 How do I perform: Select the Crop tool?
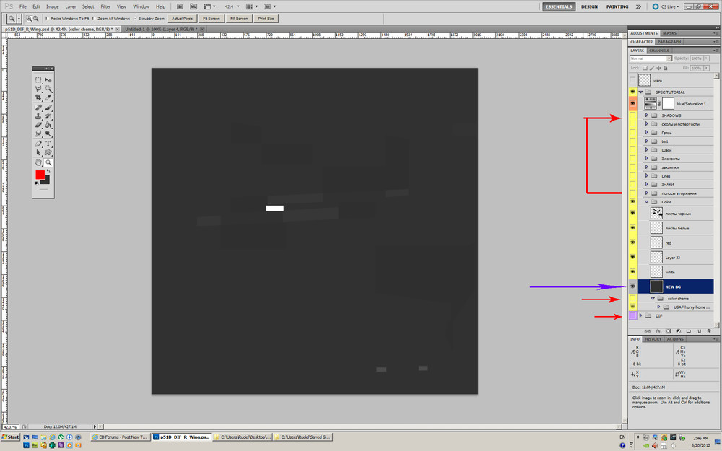38,97
